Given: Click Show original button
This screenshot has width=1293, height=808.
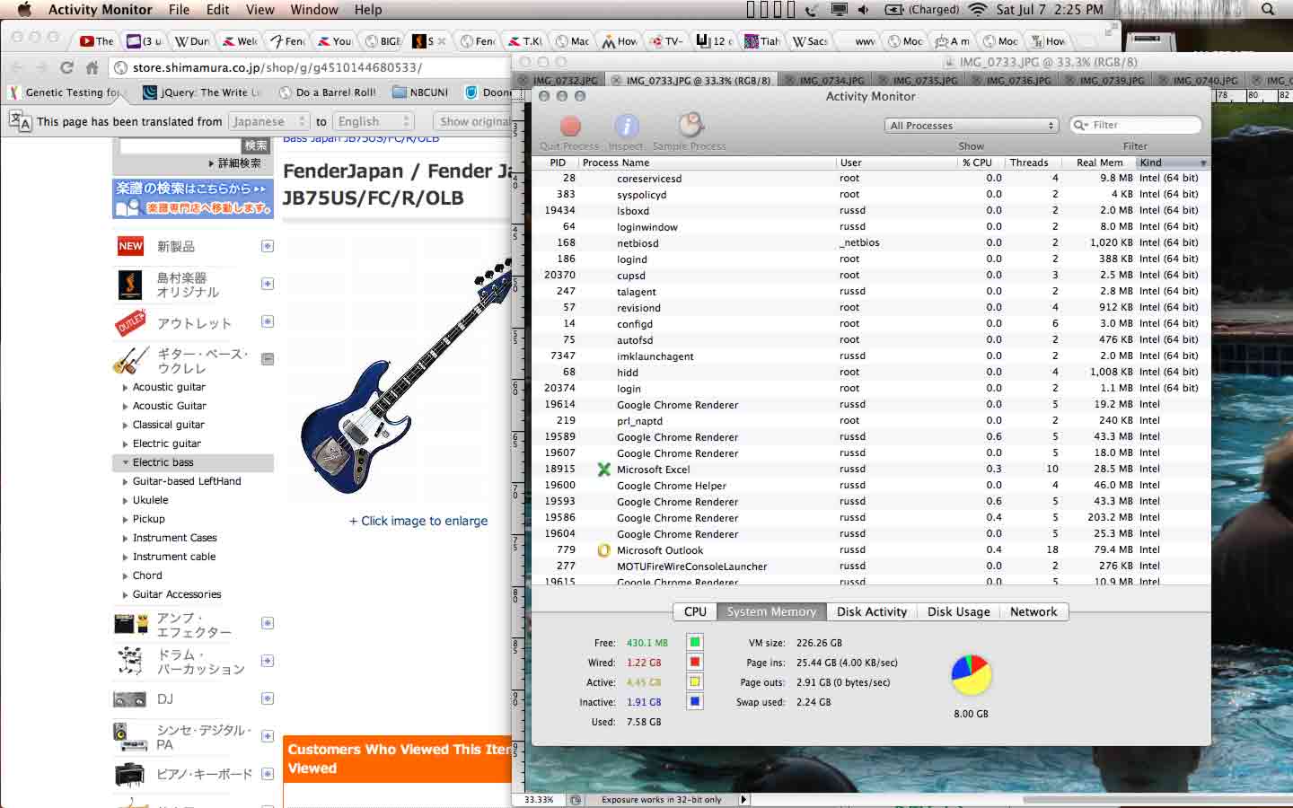Looking at the screenshot, I should pyautogui.click(x=473, y=121).
